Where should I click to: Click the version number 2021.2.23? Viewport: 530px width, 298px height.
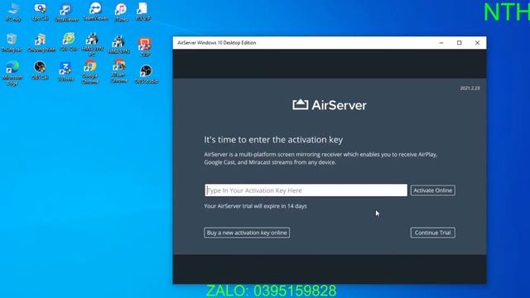[470, 89]
